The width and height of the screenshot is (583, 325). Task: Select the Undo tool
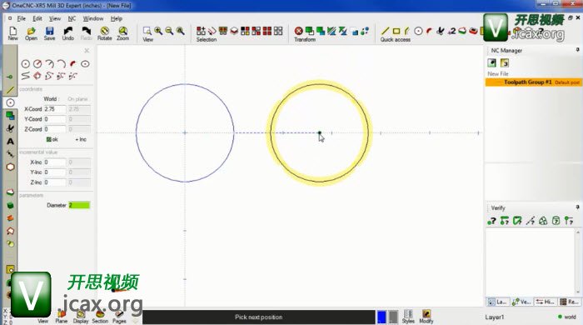(x=67, y=33)
